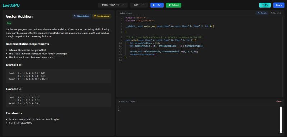Click the __global__ void vector_add line

[x=170, y=26]
